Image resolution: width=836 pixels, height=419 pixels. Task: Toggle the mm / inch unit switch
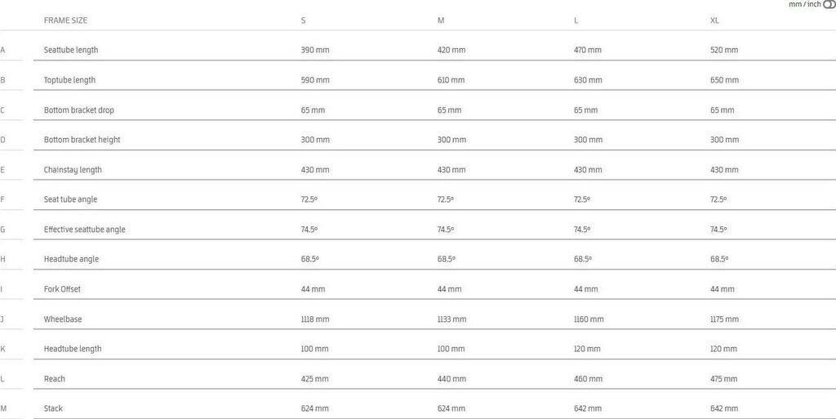pos(829,5)
